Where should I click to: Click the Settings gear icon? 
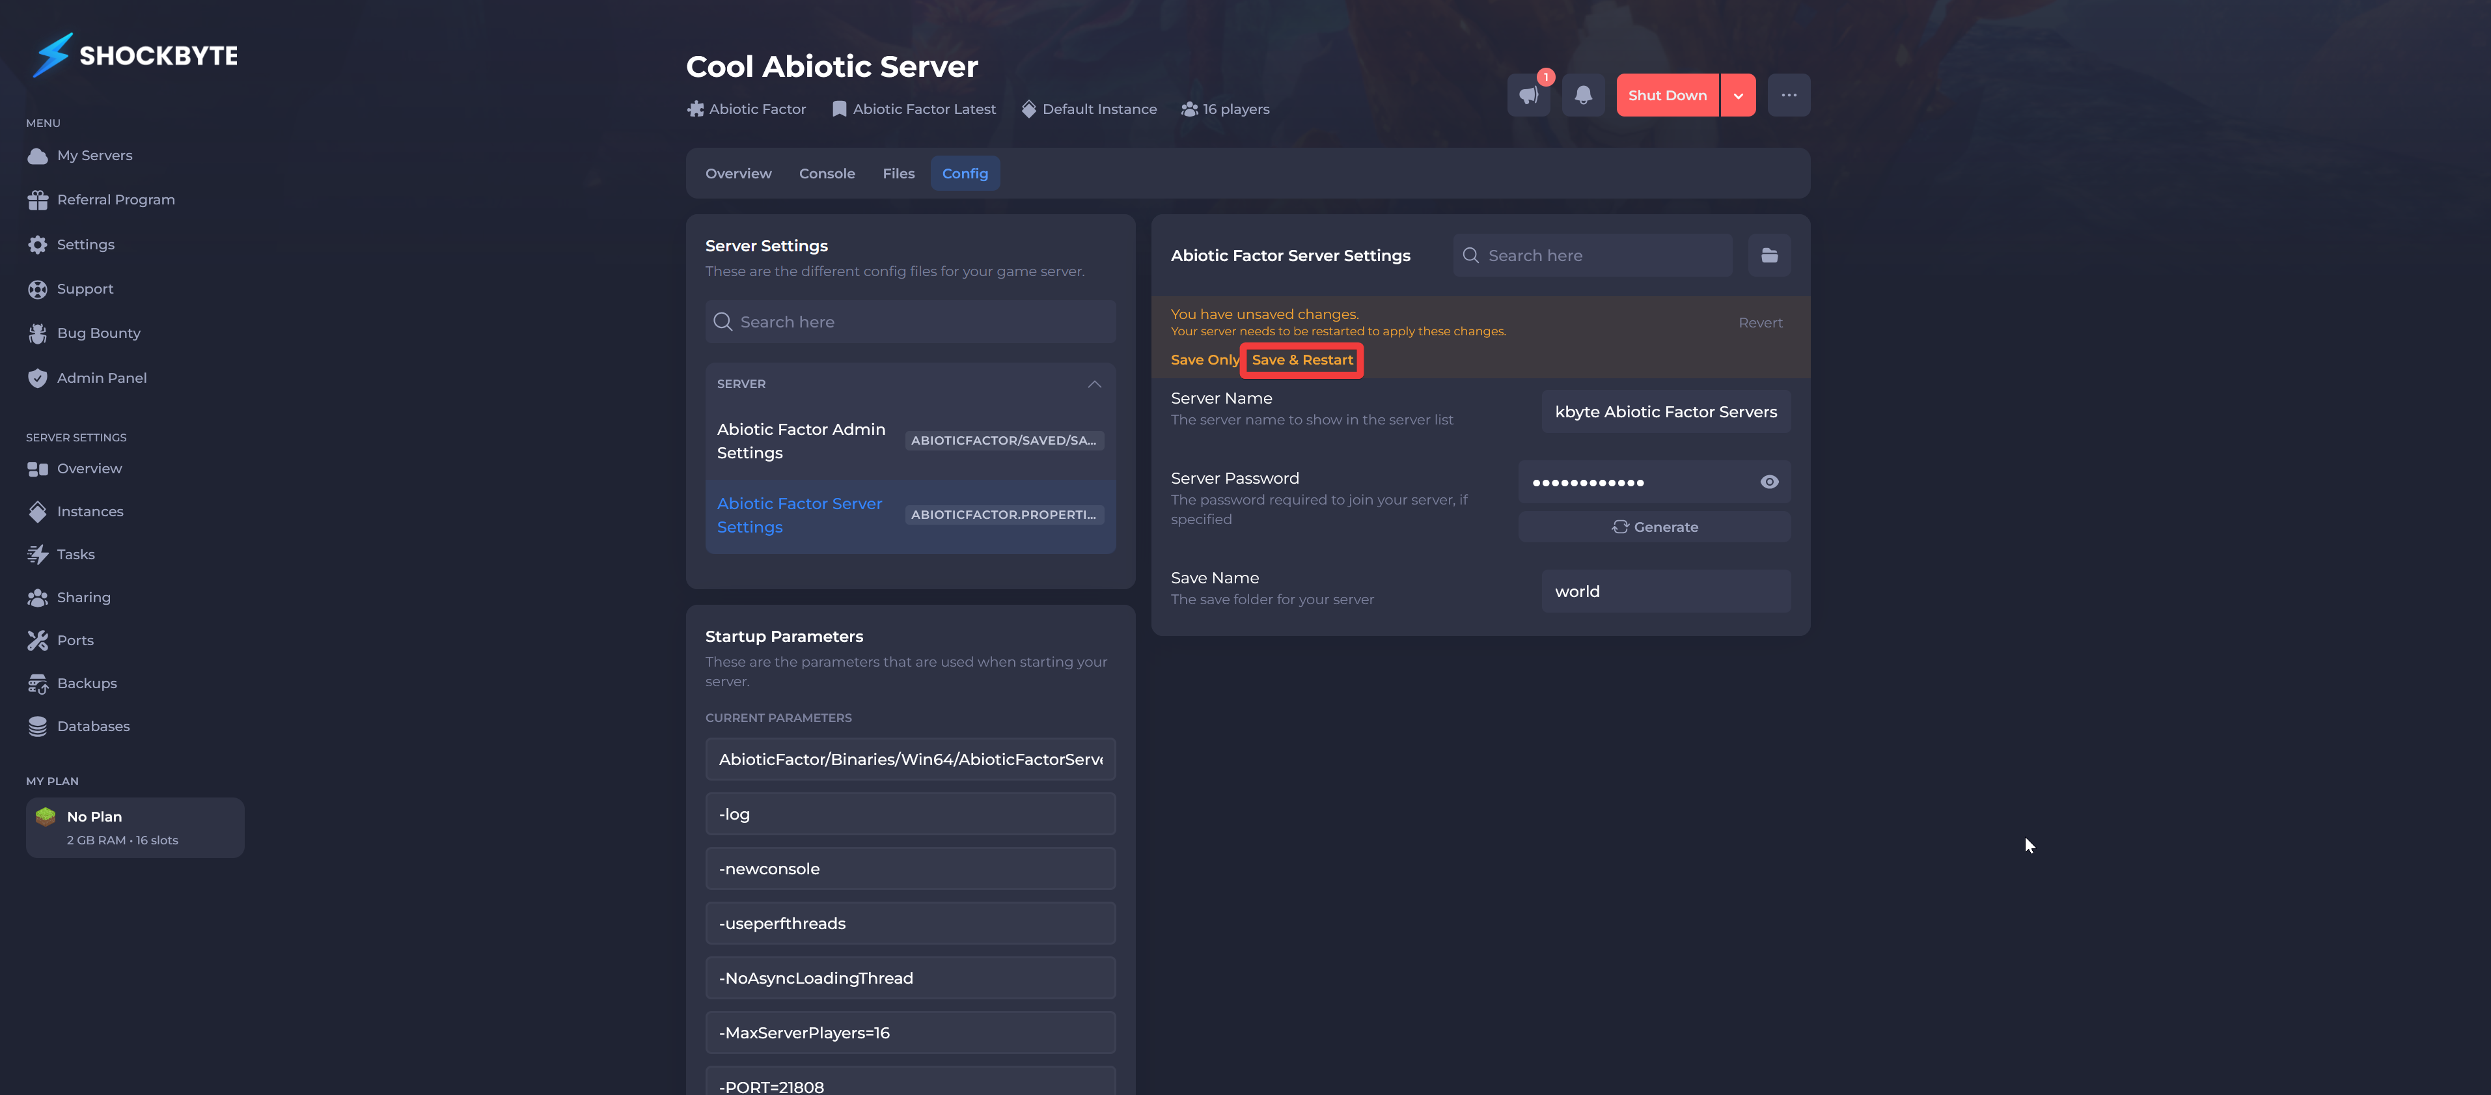pos(38,245)
